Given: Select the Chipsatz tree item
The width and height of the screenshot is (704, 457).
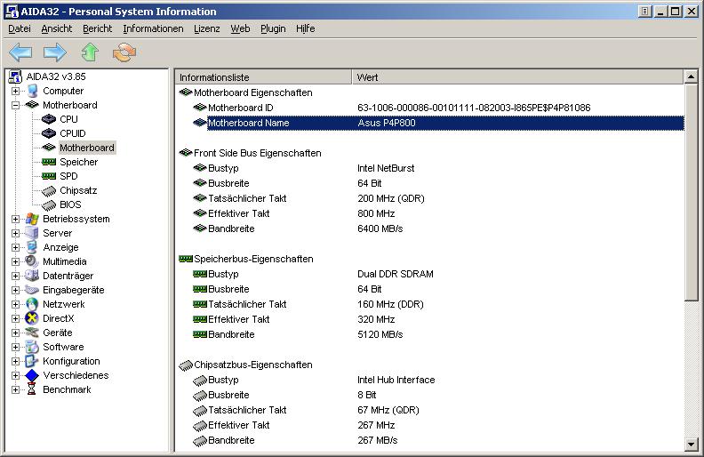Looking at the screenshot, I should [78, 190].
